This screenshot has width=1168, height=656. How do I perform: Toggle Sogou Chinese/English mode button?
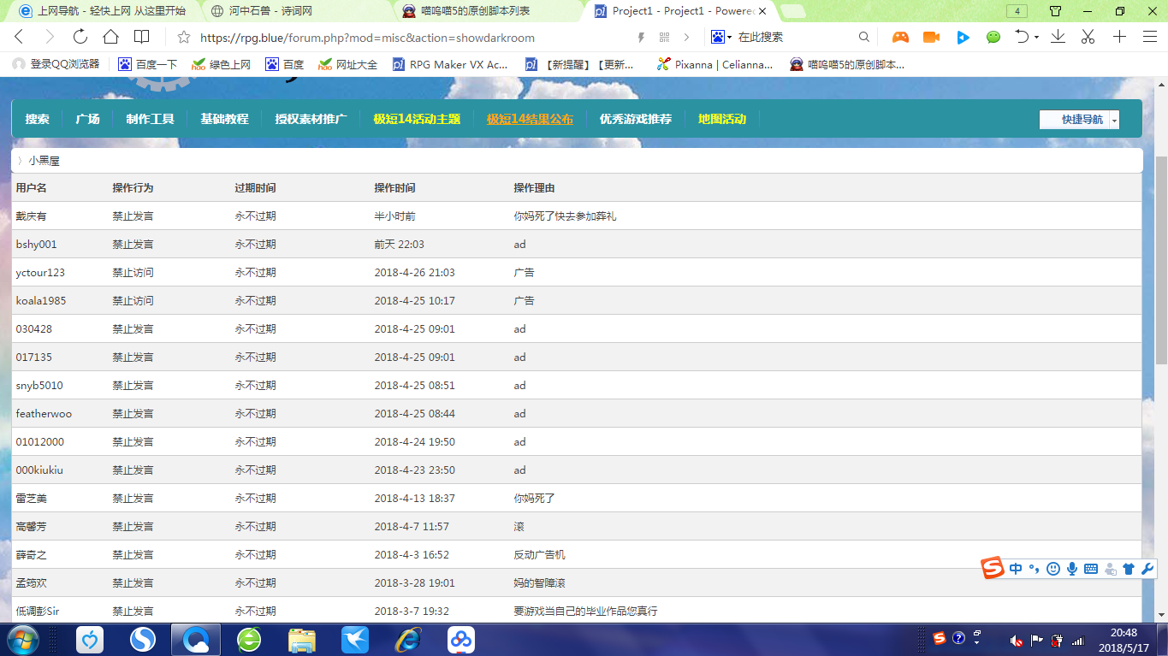point(1016,569)
